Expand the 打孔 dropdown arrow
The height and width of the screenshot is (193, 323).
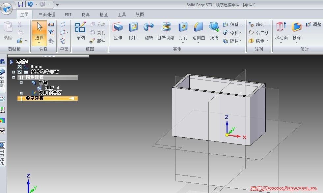pos(183,43)
